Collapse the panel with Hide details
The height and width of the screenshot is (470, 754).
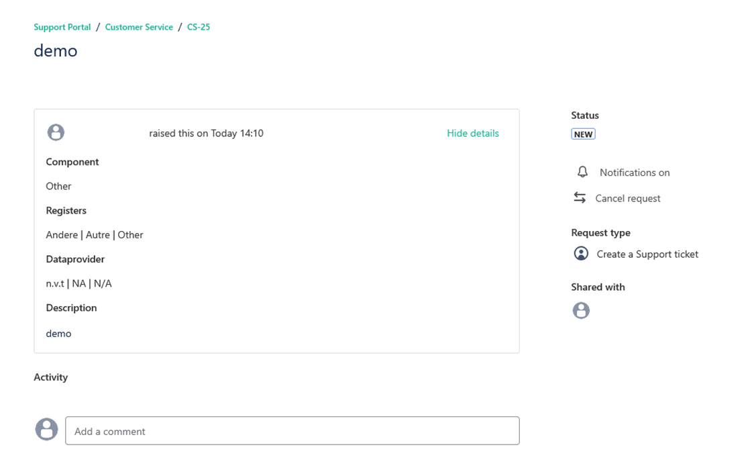tap(472, 133)
